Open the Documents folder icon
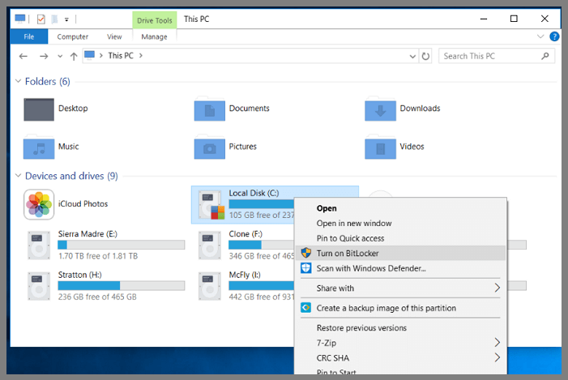This screenshot has height=380, width=568. tap(209, 109)
